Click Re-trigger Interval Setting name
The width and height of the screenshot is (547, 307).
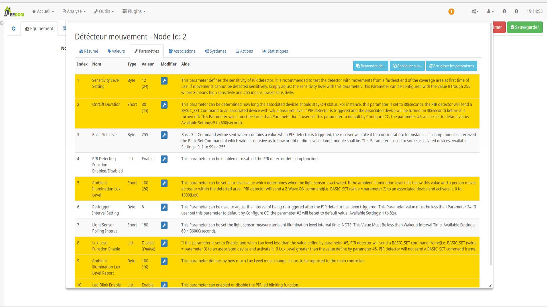click(105, 210)
